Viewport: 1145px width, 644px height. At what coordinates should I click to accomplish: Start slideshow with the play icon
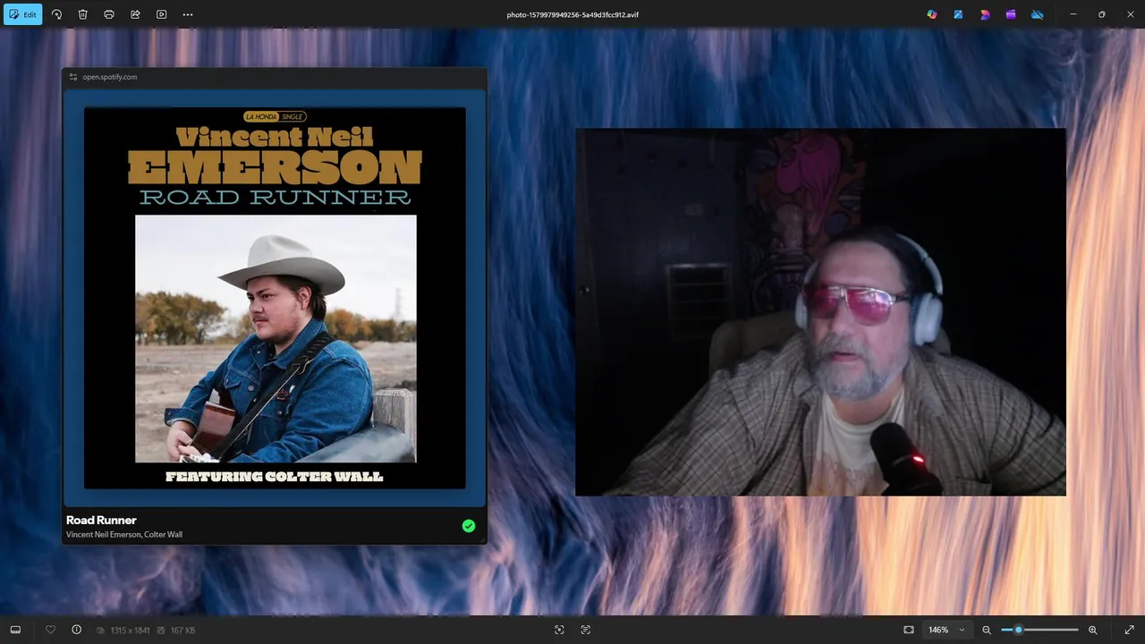pos(161,14)
